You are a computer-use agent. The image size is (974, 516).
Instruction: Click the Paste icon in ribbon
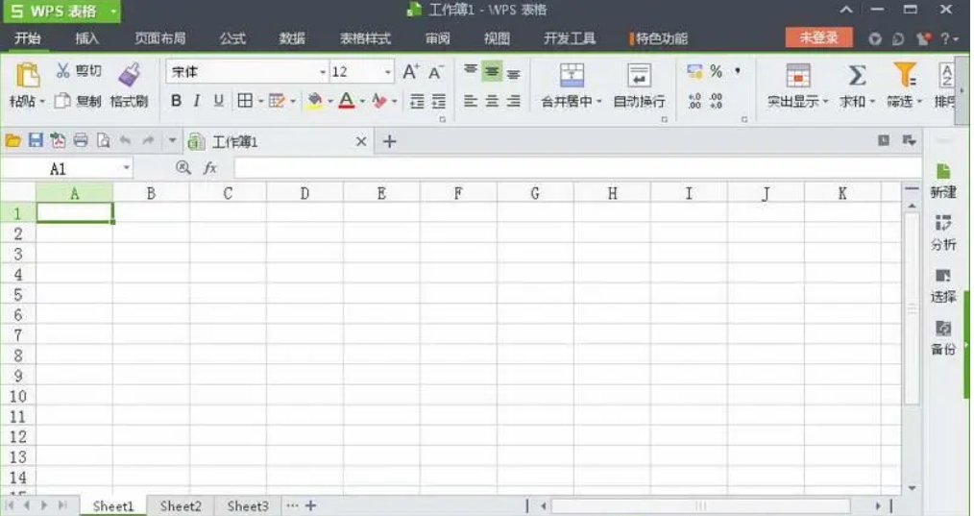pos(27,76)
